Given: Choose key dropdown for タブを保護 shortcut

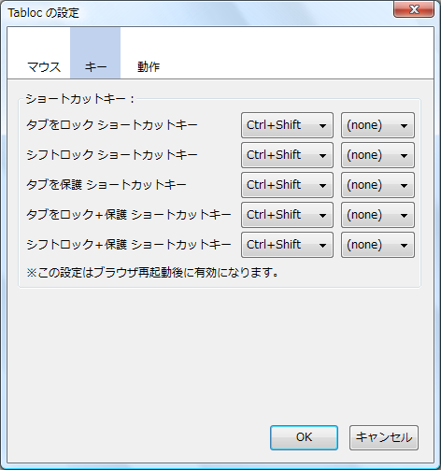Looking at the screenshot, I should (377, 185).
